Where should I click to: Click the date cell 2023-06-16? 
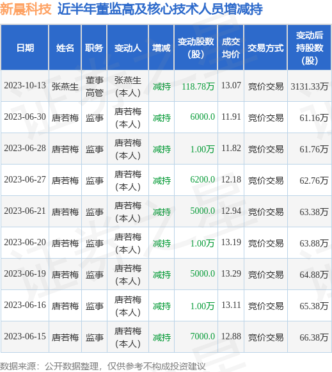click(x=25, y=305)
